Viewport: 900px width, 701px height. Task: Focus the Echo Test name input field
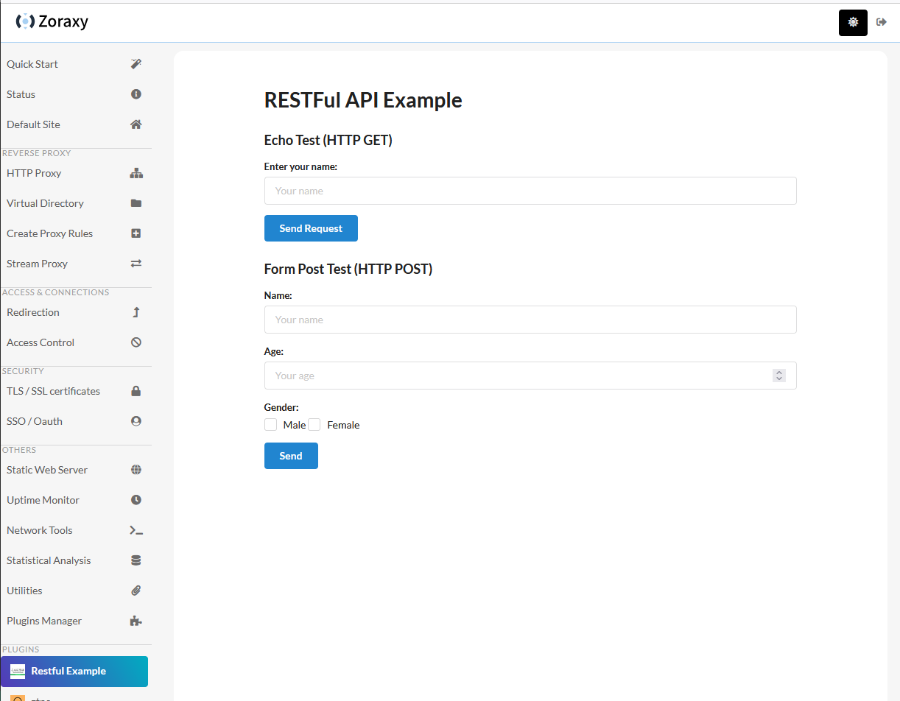click(530, 191)
